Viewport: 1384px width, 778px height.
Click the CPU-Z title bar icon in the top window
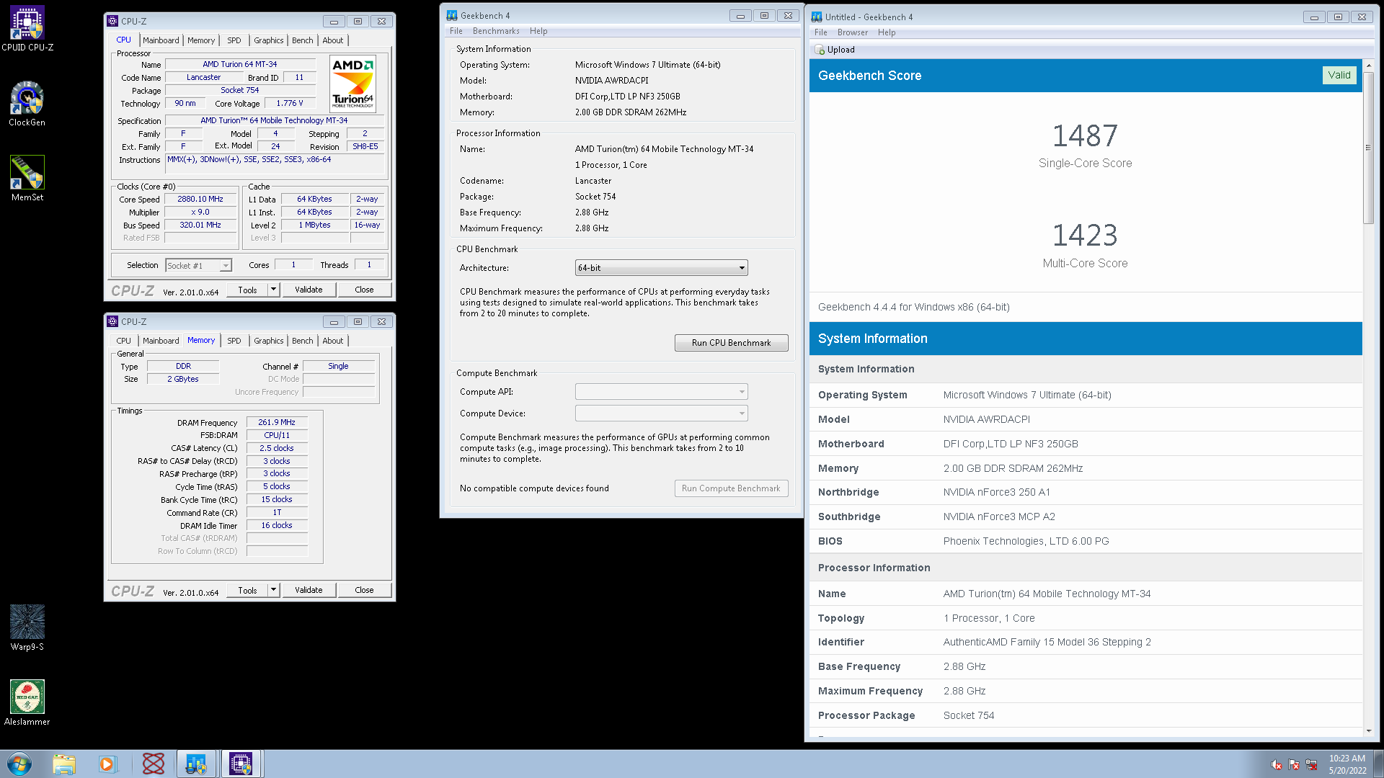pyautogui.click(x=112, y=21)
